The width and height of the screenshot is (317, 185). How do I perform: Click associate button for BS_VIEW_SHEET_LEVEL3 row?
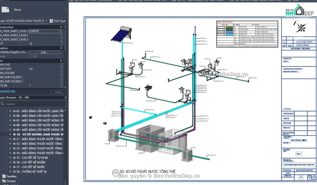tap(62, 40)
